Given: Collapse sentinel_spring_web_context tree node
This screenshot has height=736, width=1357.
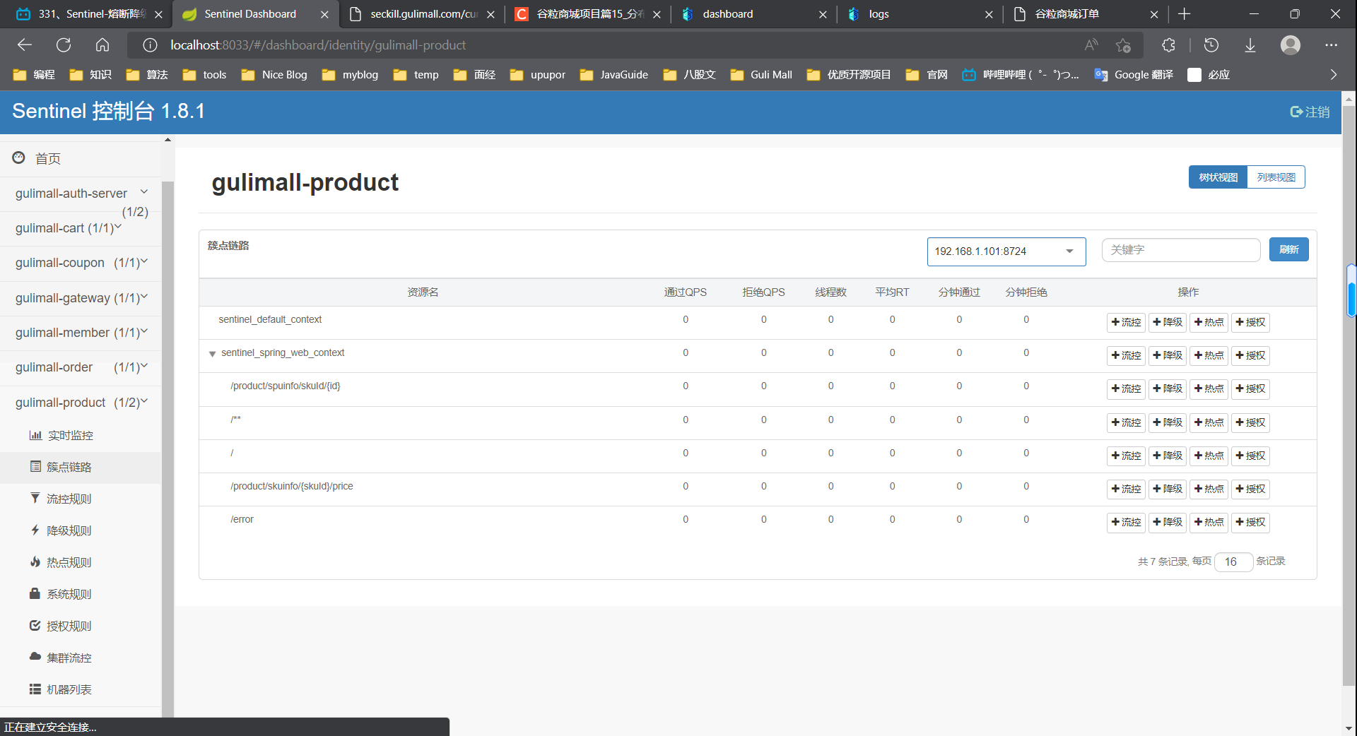Looking at the screenshot, I should [x=212, y=354].
